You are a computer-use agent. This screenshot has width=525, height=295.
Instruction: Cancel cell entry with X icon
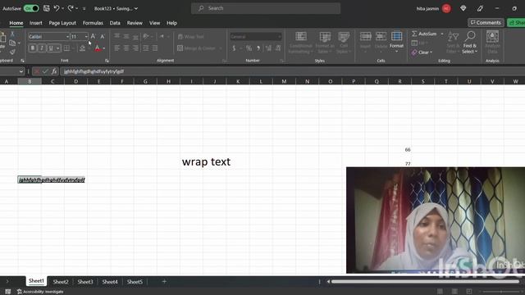36,71
